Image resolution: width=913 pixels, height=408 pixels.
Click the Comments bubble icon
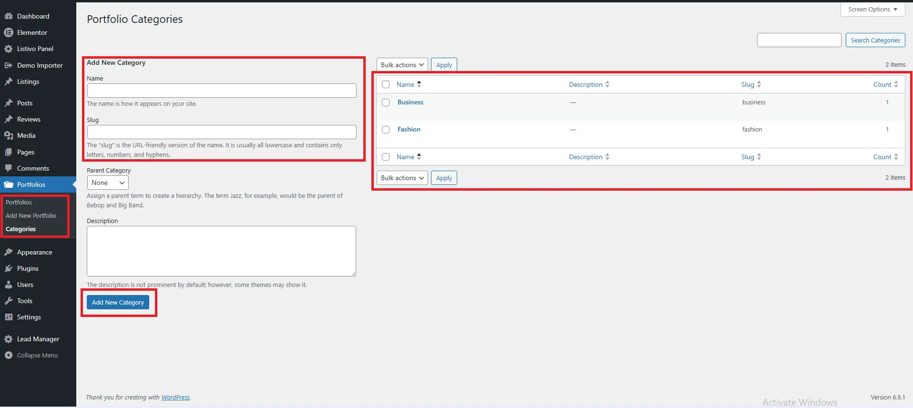(8, 168)
